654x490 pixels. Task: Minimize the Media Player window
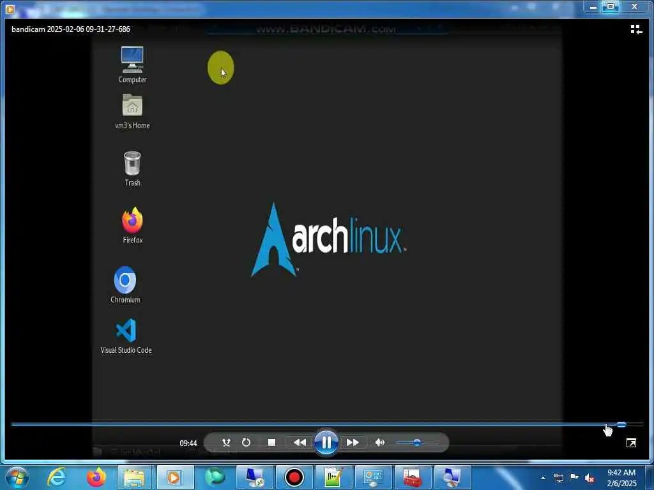(593, 6)
